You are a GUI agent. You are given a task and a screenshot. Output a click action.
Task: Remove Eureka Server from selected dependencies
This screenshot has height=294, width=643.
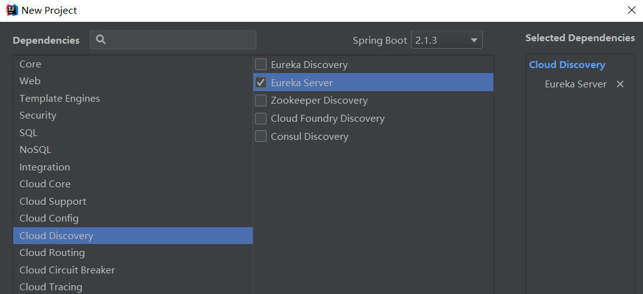pos(620,84)
